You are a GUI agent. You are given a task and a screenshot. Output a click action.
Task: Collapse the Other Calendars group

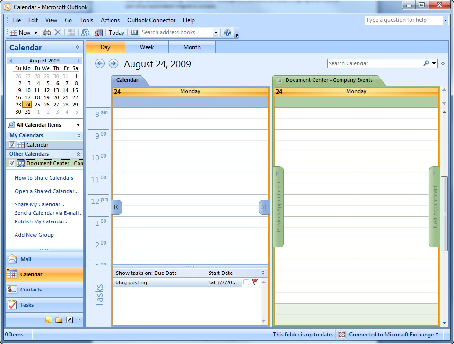[x=79, y=154]
